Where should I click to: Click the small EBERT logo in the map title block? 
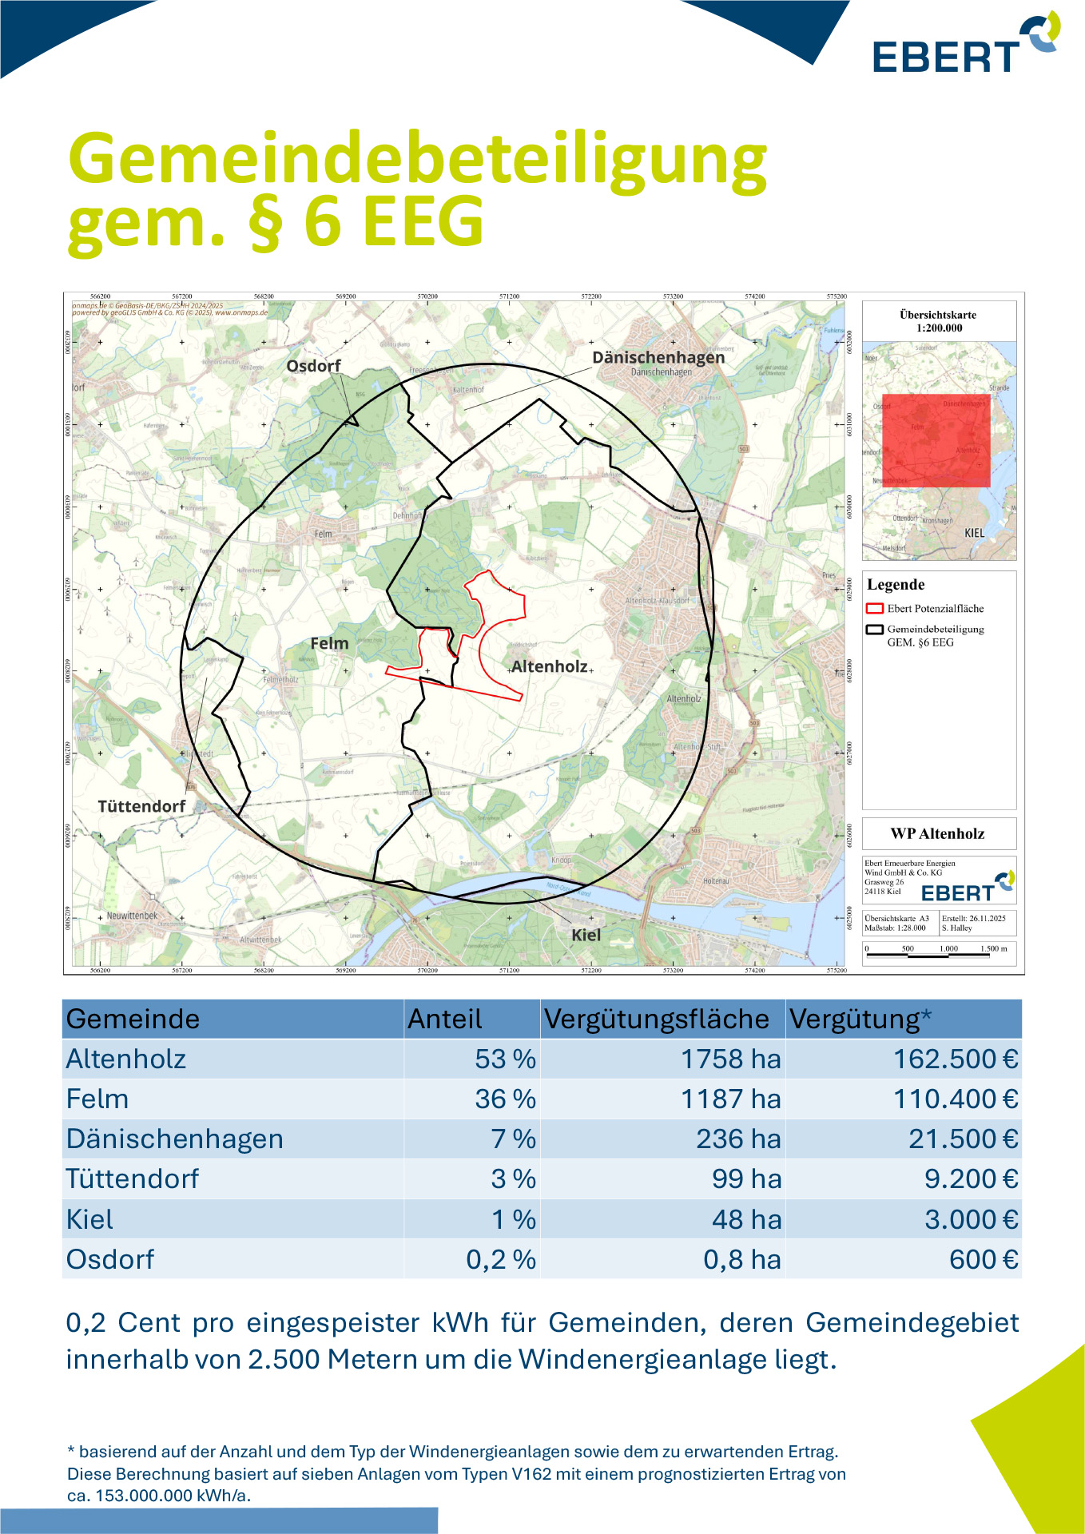968,889
